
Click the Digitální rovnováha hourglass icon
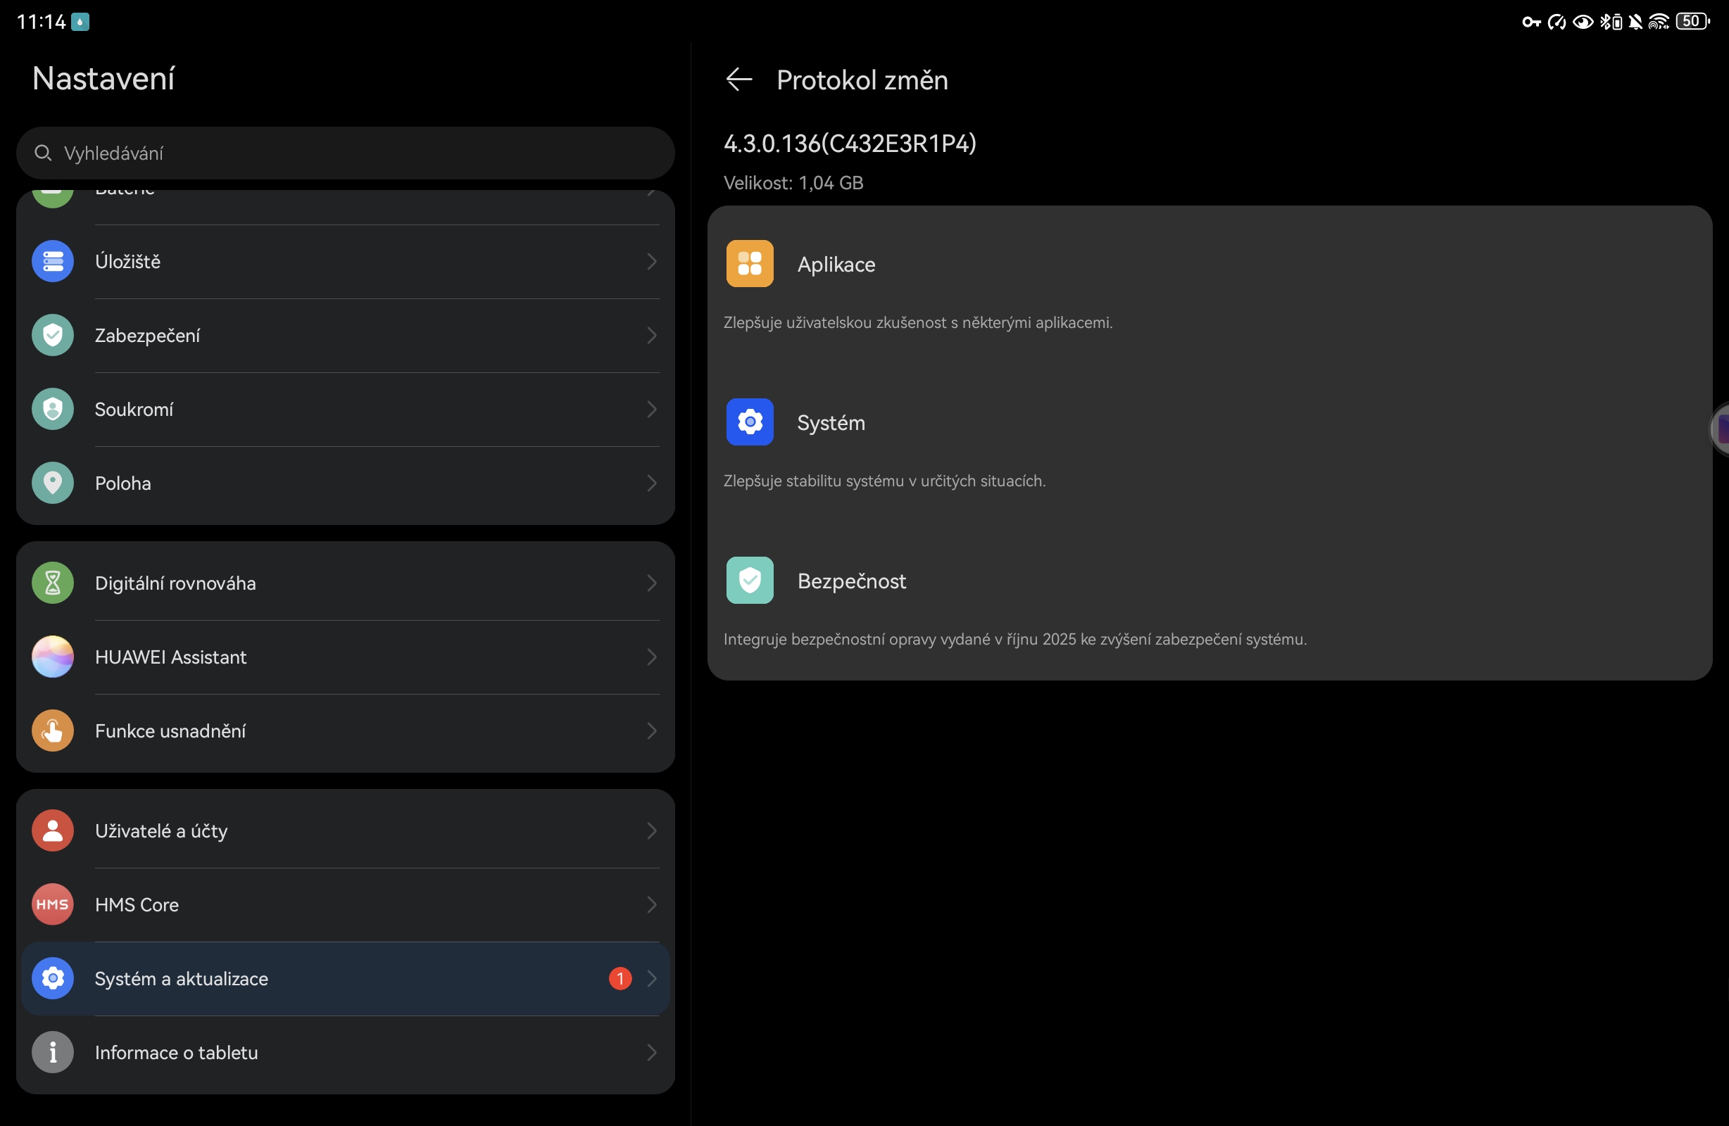coord(52,583)
